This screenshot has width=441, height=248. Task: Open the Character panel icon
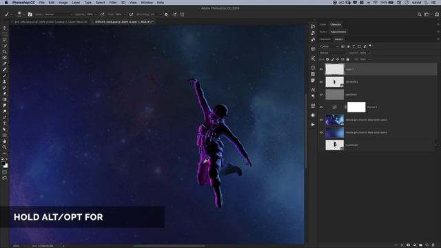tap(313, 90)
